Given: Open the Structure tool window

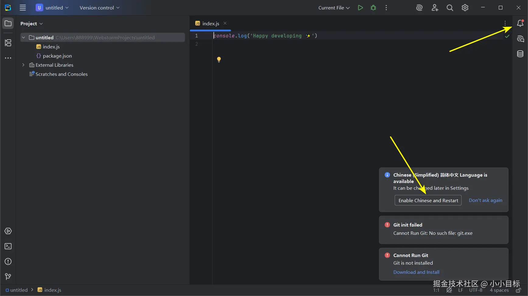Looking at the screenshot, I should 8,43.
